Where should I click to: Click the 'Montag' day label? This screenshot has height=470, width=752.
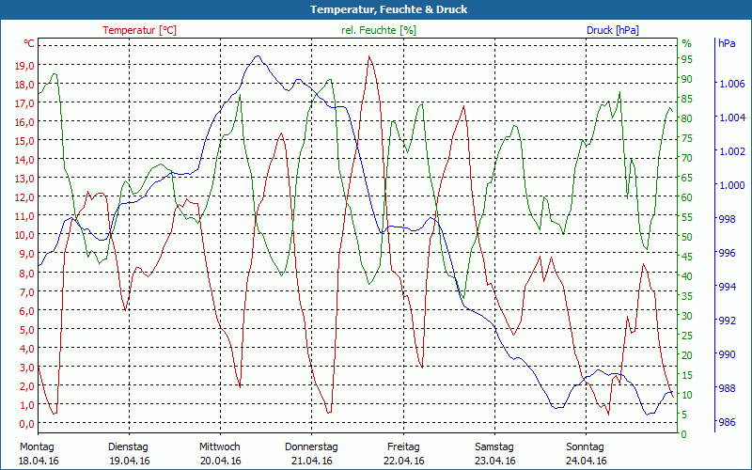click(x=37, y=446)
